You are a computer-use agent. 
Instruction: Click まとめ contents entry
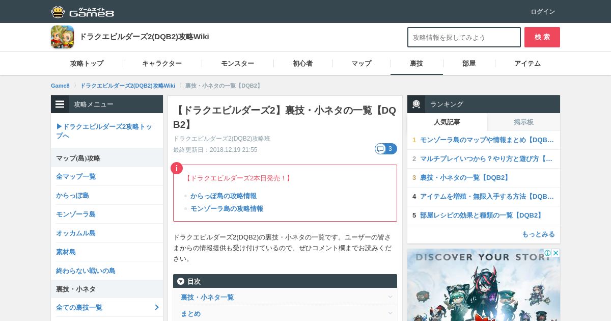tap(190, 313)
